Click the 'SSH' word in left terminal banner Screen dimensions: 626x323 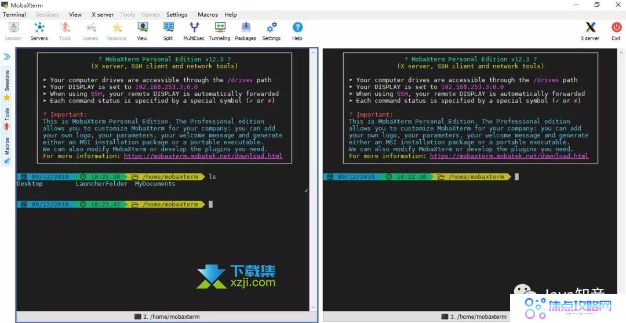[x=96, y=94]
